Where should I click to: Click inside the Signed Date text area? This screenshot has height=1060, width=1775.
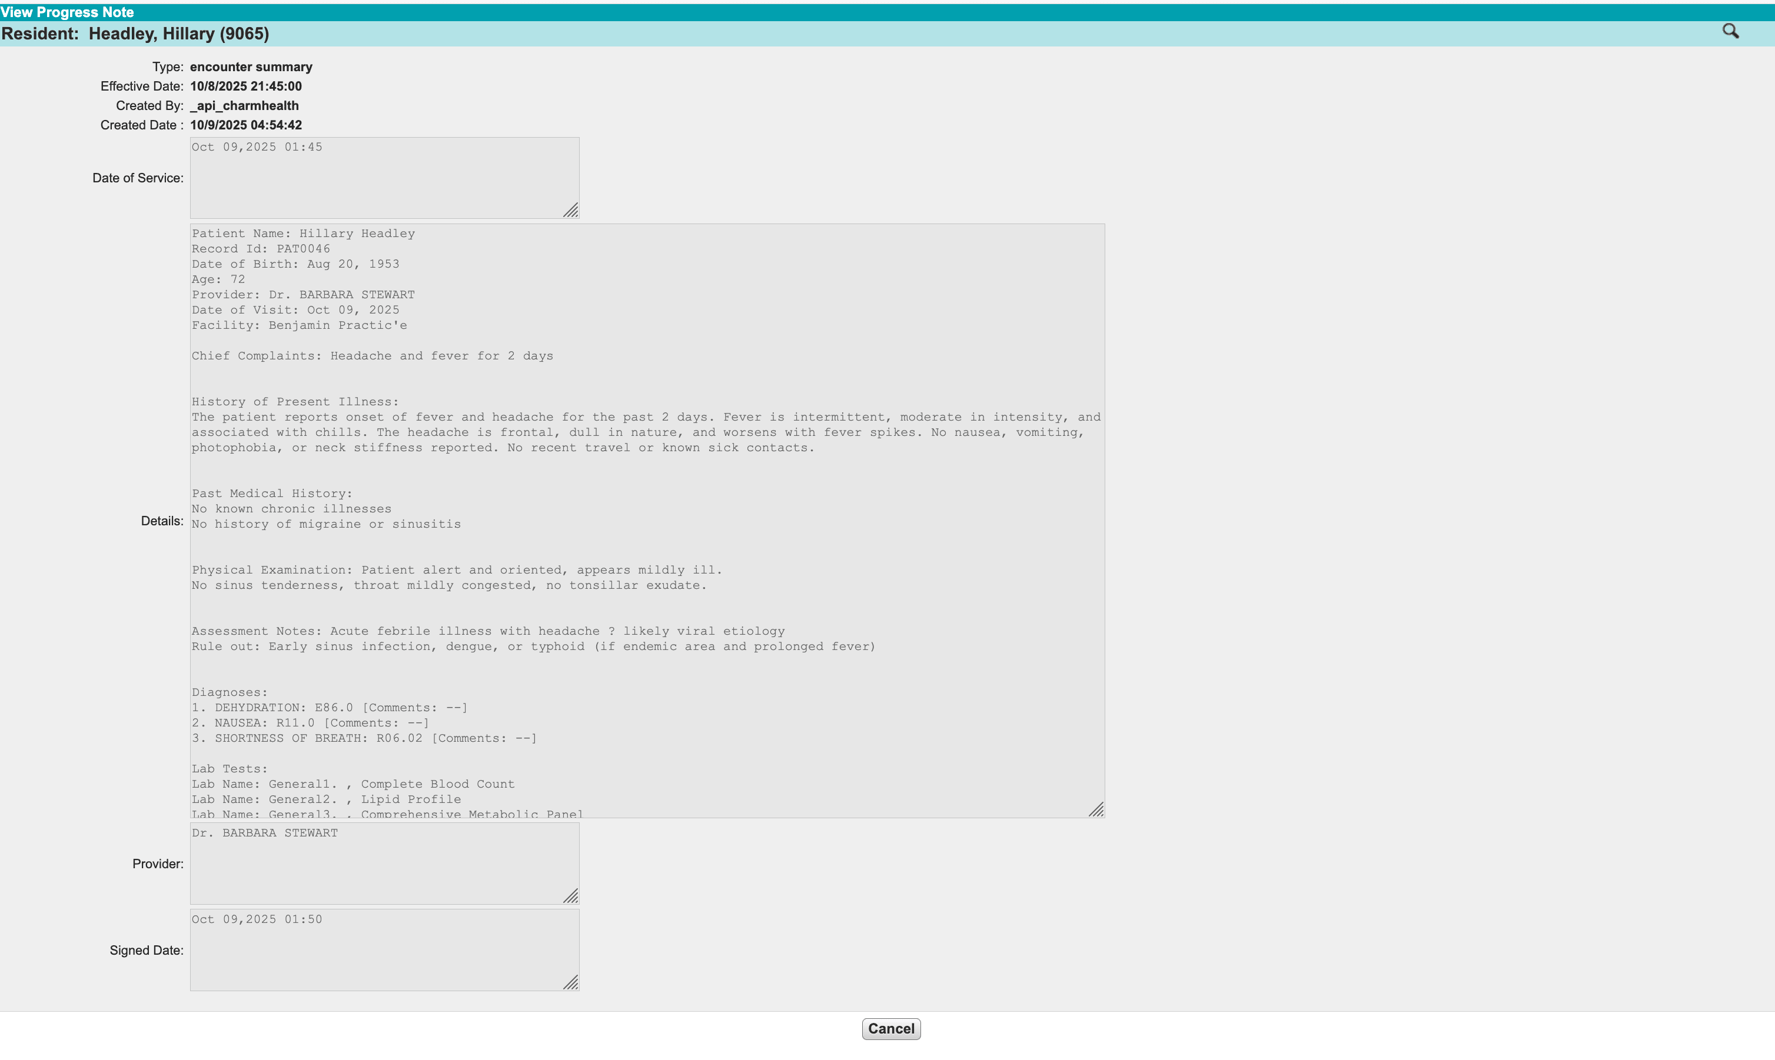pos(384,951)
